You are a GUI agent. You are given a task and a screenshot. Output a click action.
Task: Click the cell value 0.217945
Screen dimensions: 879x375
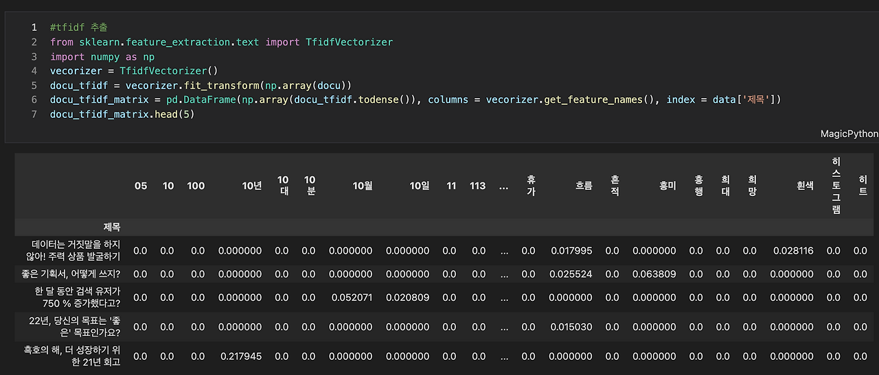coord(240,356)
